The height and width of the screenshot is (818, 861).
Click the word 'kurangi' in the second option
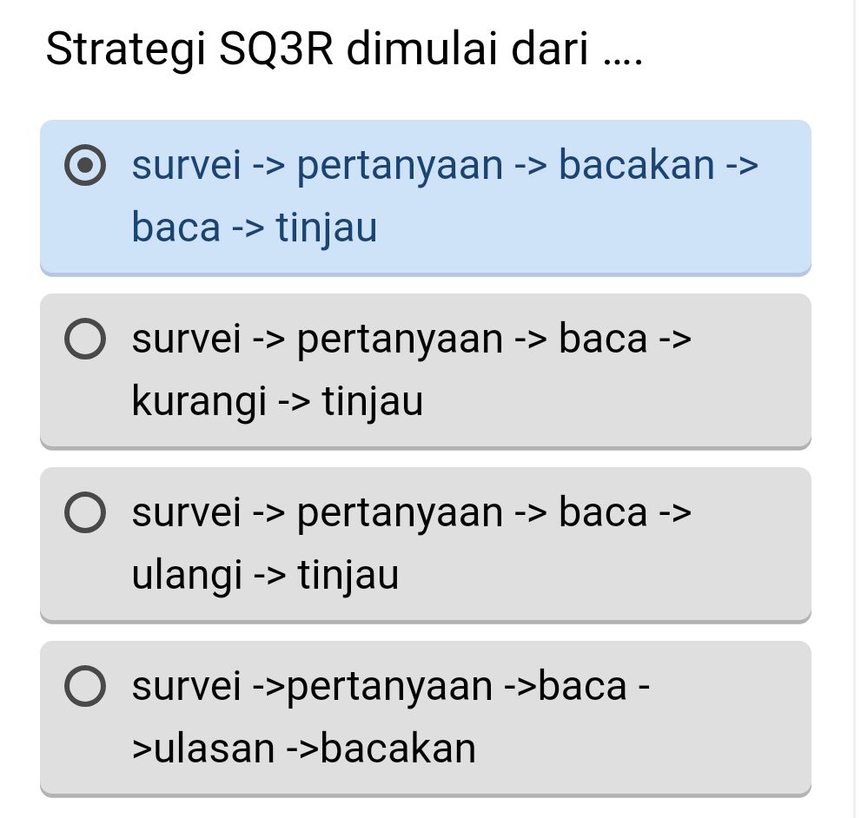click(198, 401)
